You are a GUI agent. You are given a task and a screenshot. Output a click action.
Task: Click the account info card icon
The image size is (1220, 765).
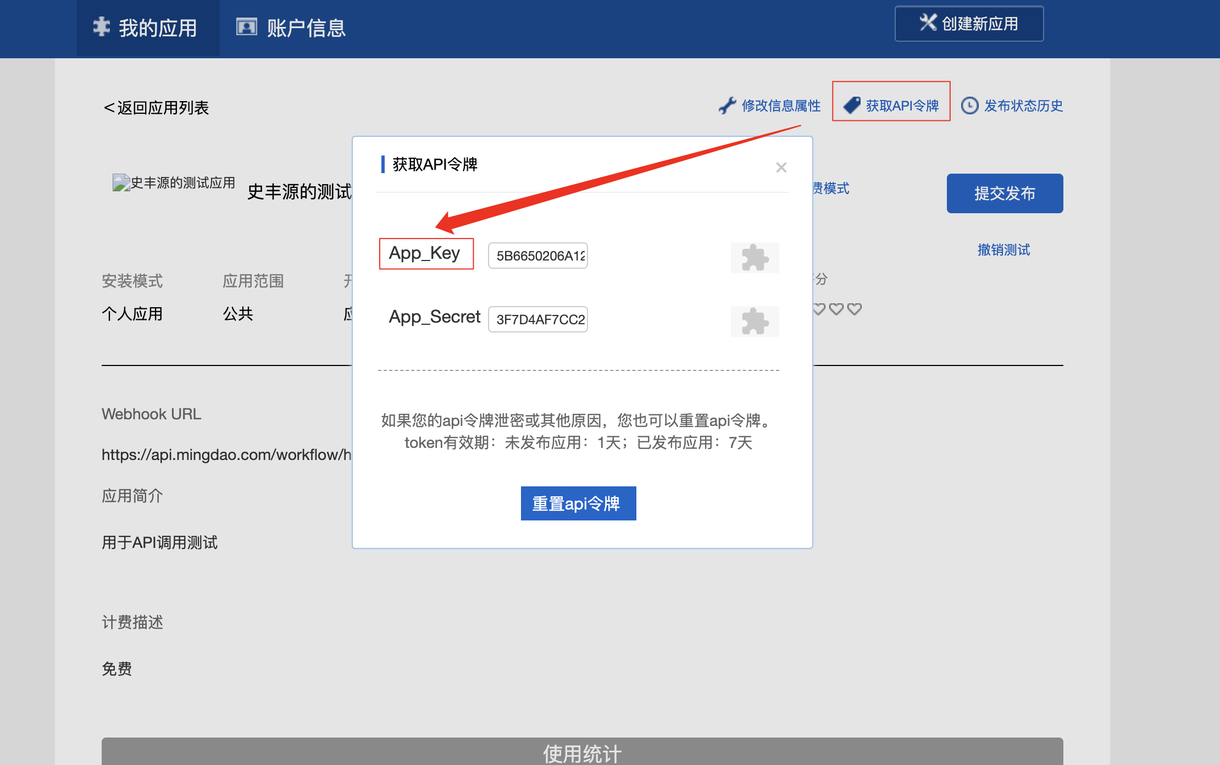click(x=246, y=27)
